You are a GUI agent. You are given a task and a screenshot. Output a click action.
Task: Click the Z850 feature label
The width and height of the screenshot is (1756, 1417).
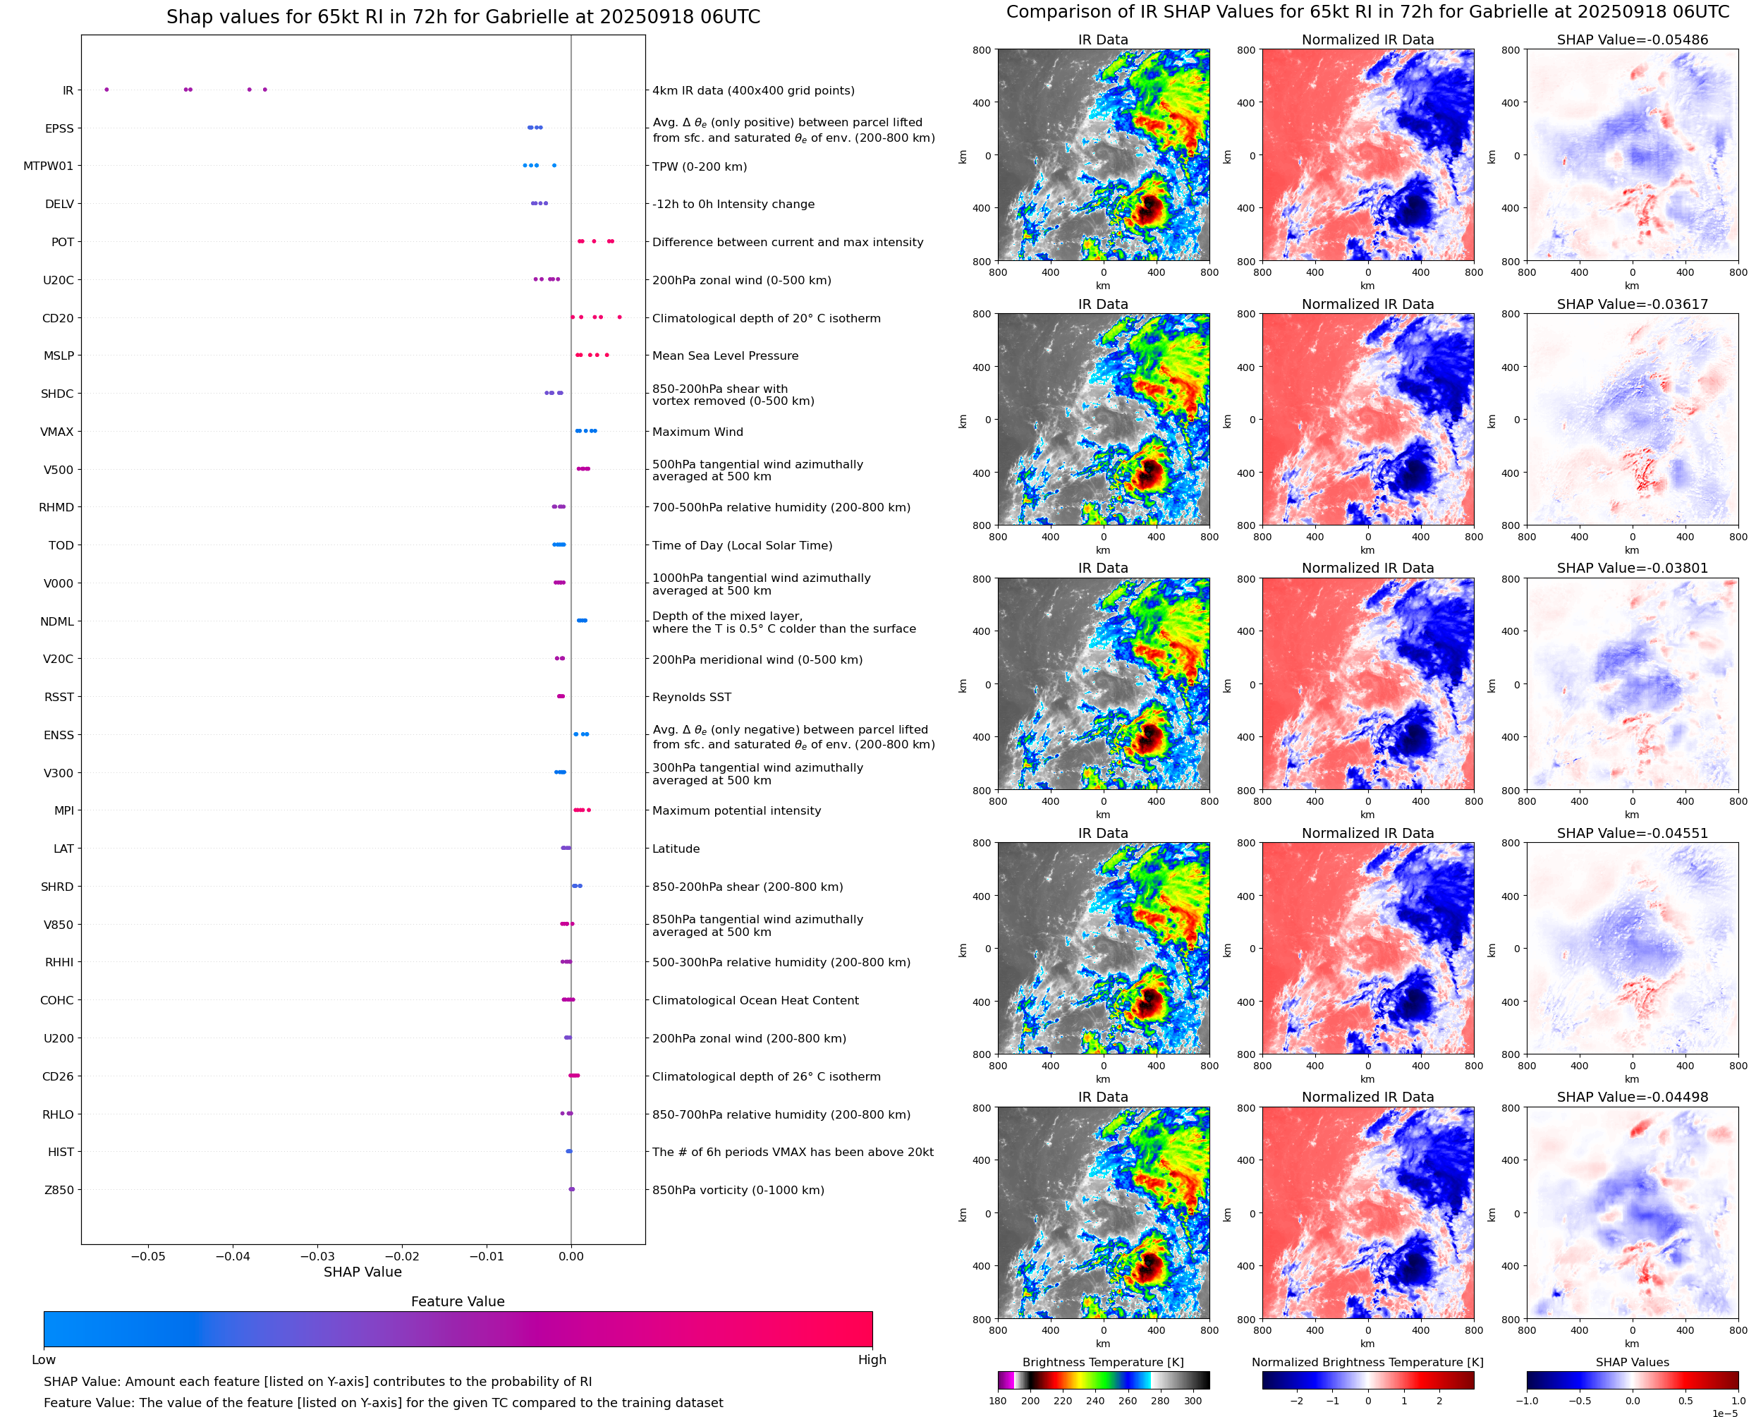coord(59,1189)
